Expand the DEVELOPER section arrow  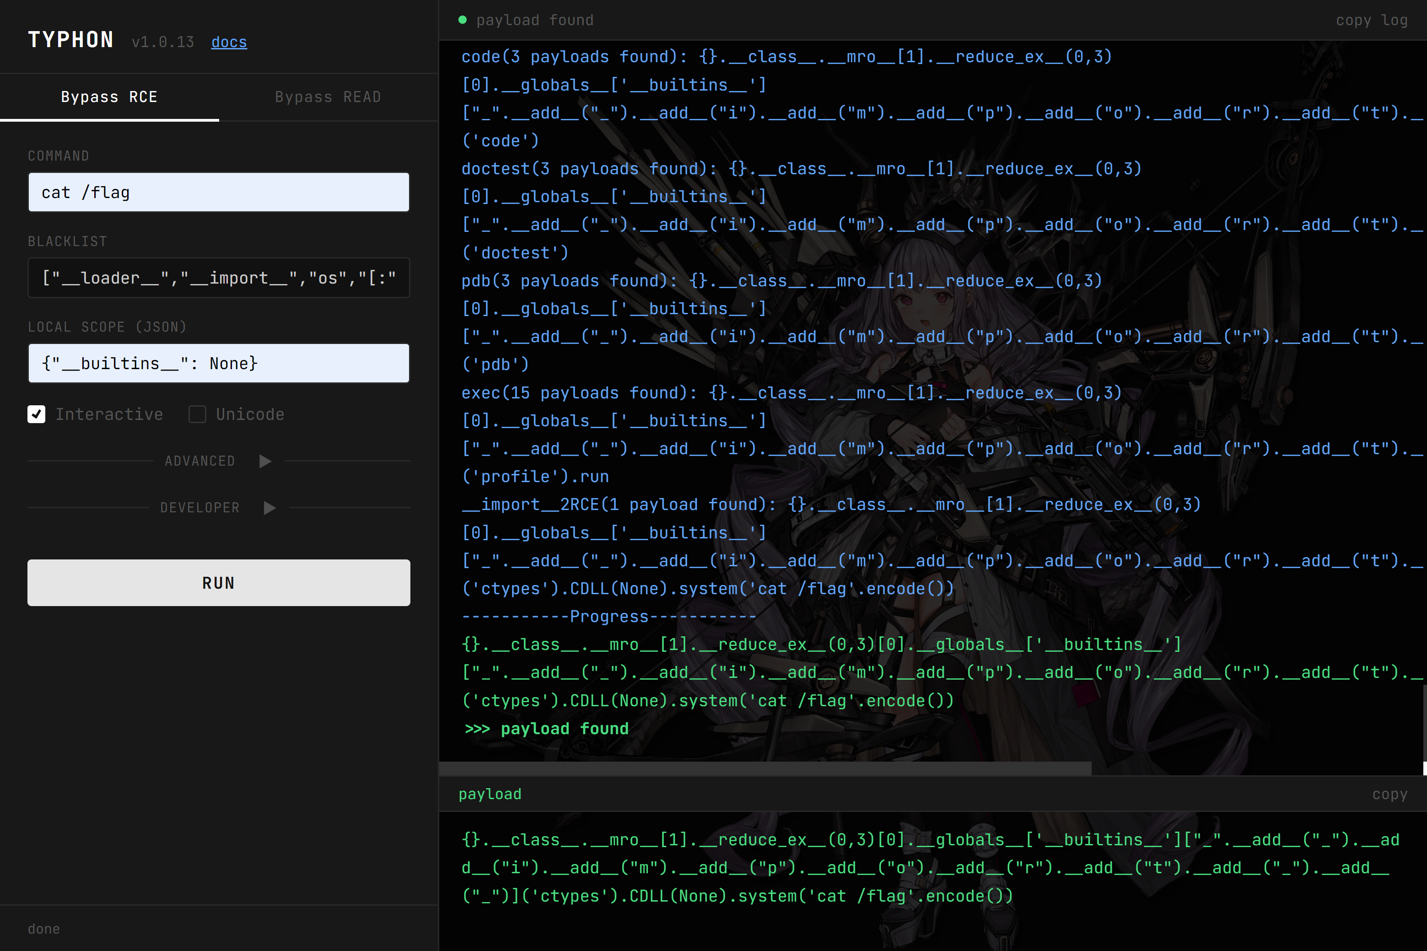[270, 508]
